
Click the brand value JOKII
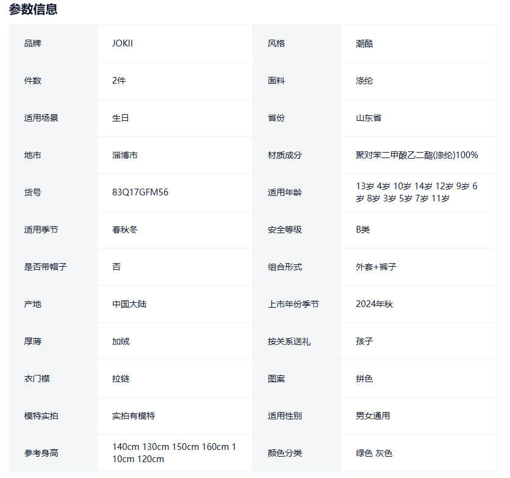click(122, 43)
